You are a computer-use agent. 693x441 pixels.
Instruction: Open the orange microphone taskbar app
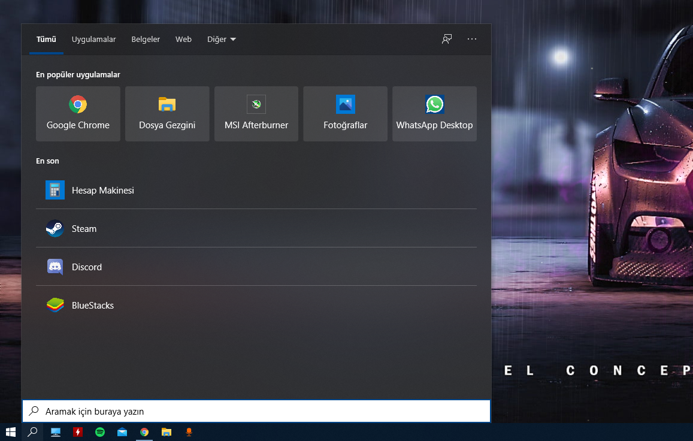(189, 432)
